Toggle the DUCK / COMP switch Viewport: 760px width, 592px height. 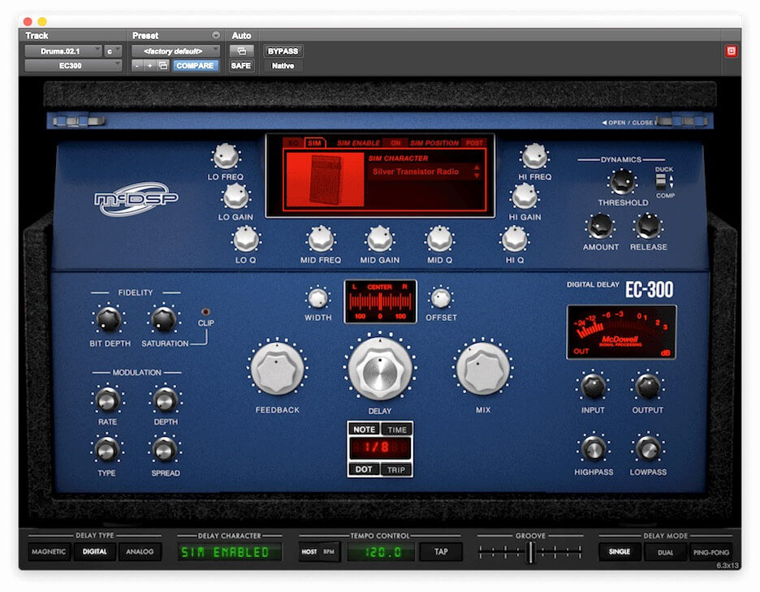tap(661, 182)
